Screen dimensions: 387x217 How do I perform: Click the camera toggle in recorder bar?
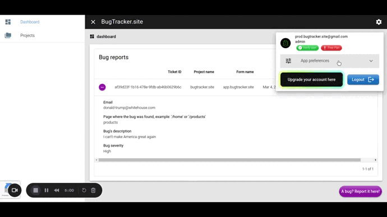[15, 190]
